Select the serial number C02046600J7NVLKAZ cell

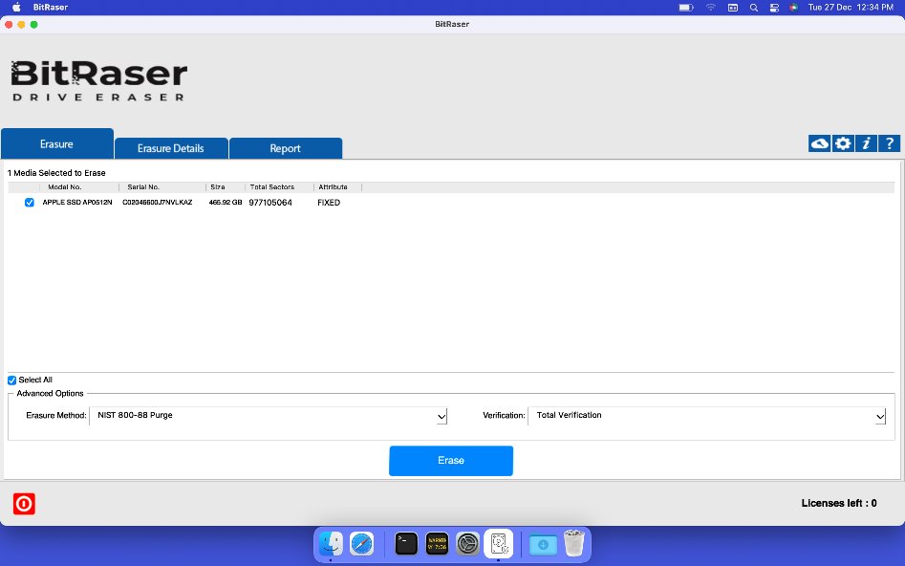click(157, 202)
